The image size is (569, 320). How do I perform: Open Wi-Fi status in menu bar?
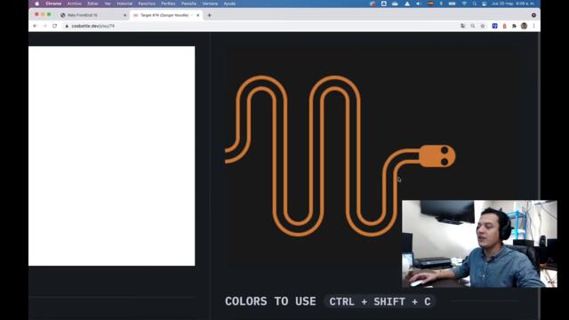tap(464, 4)
